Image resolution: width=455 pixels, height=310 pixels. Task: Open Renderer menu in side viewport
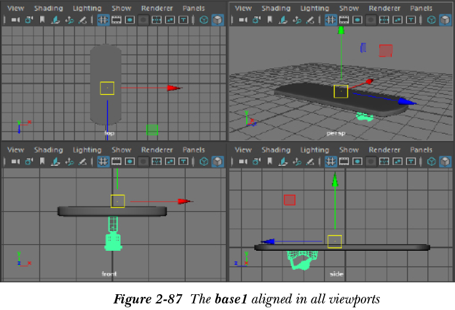(x=385, y=150)
